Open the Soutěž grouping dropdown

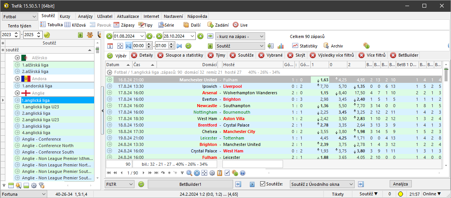[240, 46]
